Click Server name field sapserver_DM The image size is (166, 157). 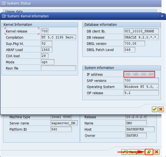64,123
